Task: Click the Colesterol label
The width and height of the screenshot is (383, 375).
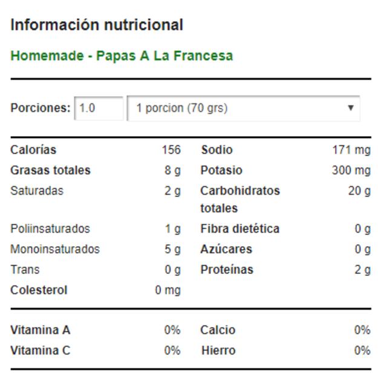Action: click(39, 290)
